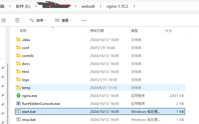Click the html folder icon
This screenshot has height=124, width=199.
tap(18, 72)
